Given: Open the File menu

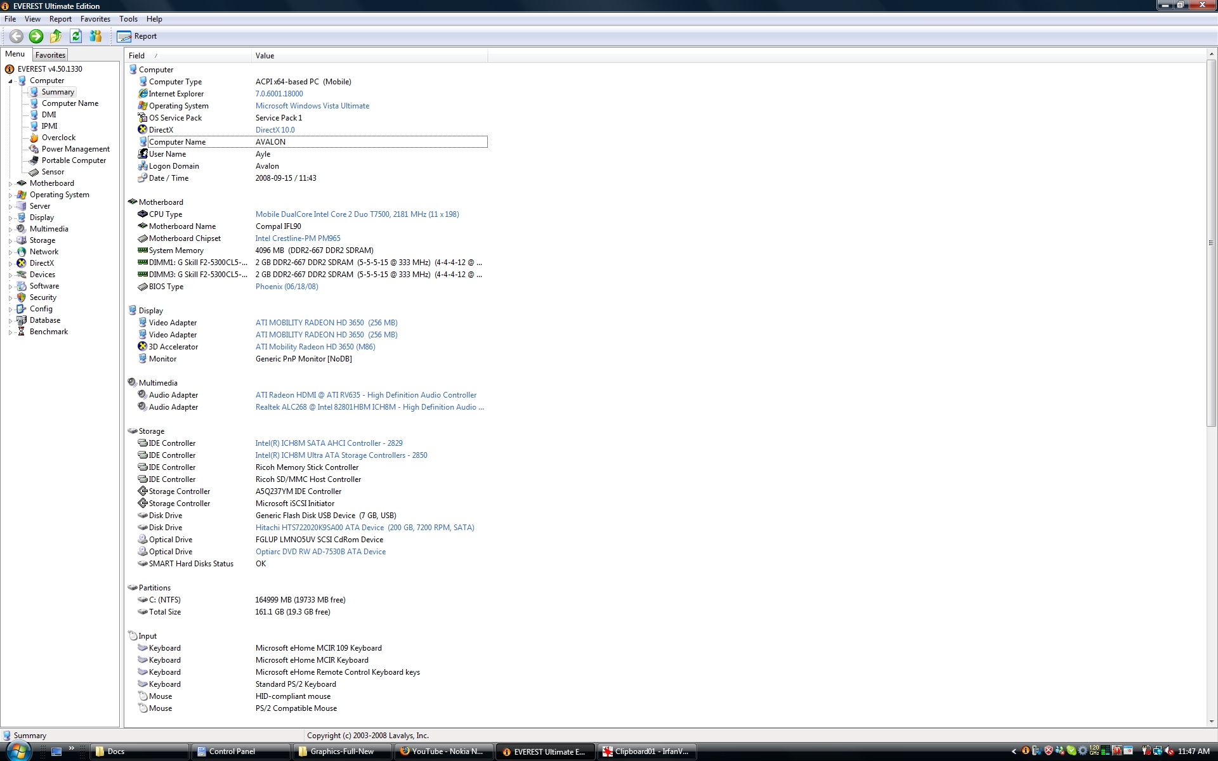Looking at the screenshot, I should coord(10,19).
